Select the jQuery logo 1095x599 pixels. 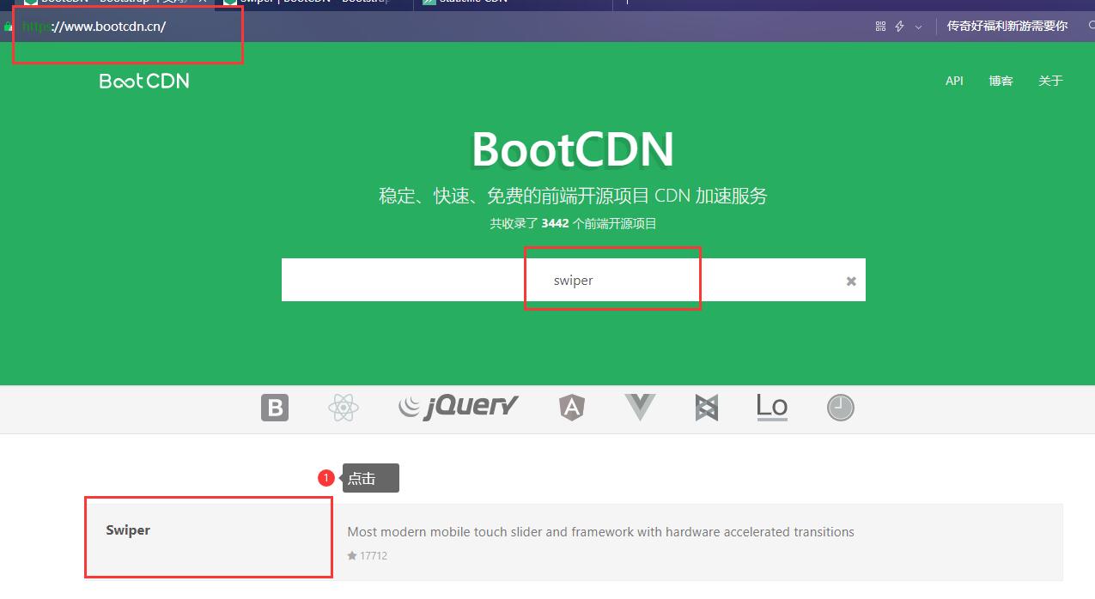click(x=459, y=407)
